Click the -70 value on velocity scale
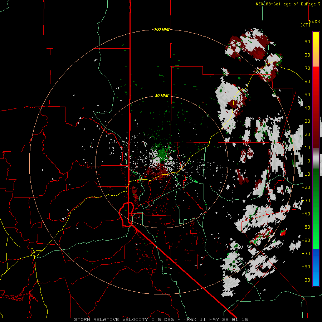 (x=306, y=253)
